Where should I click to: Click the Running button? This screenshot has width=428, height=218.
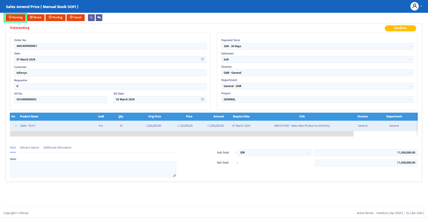click(x=16, y=18)
